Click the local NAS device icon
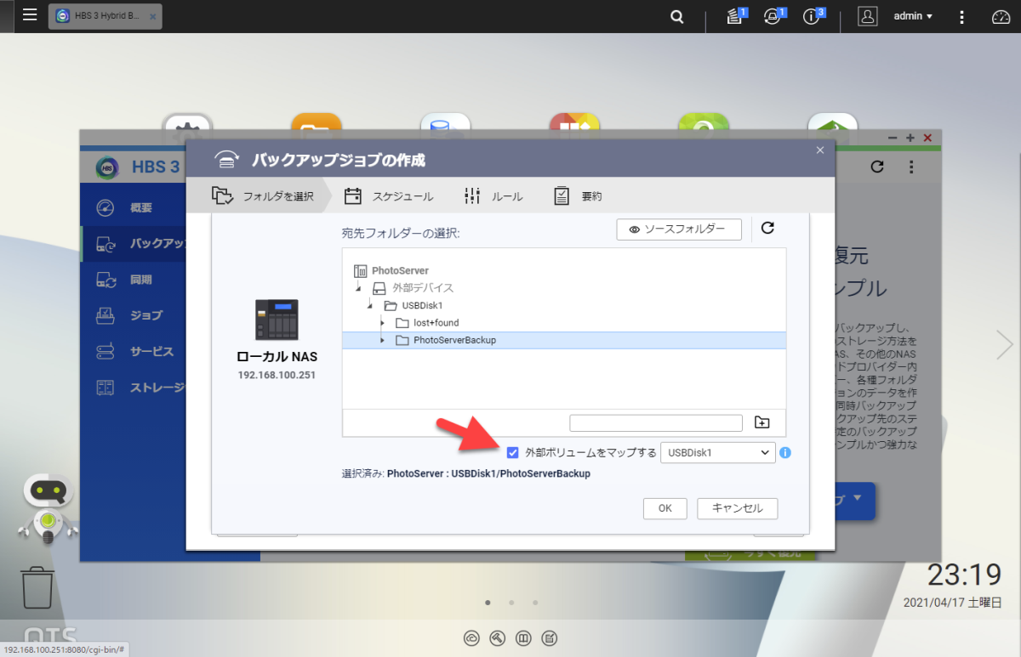Screen dimensions: 1021x657 (x=277, y=320)
